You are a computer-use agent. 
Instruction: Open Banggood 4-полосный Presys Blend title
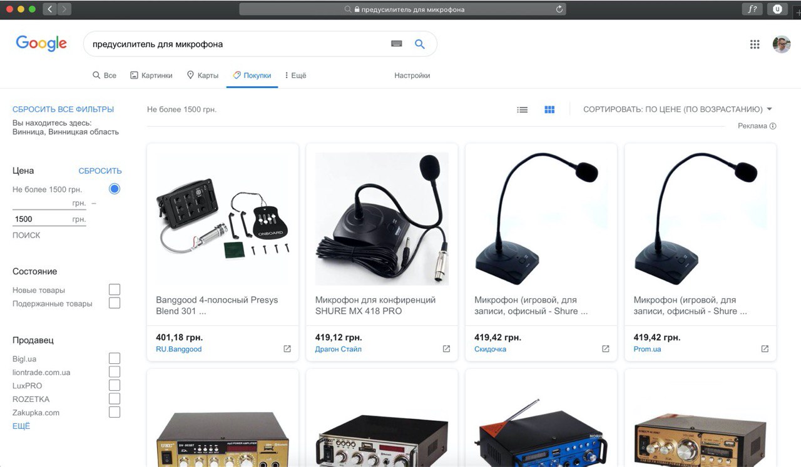217,306
